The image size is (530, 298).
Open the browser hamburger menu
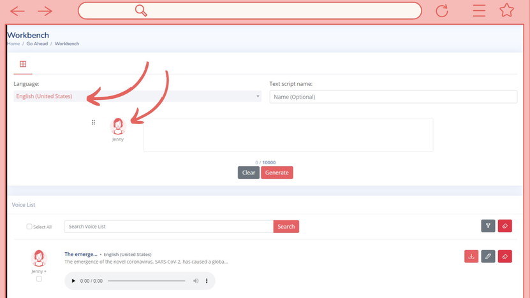479,11
